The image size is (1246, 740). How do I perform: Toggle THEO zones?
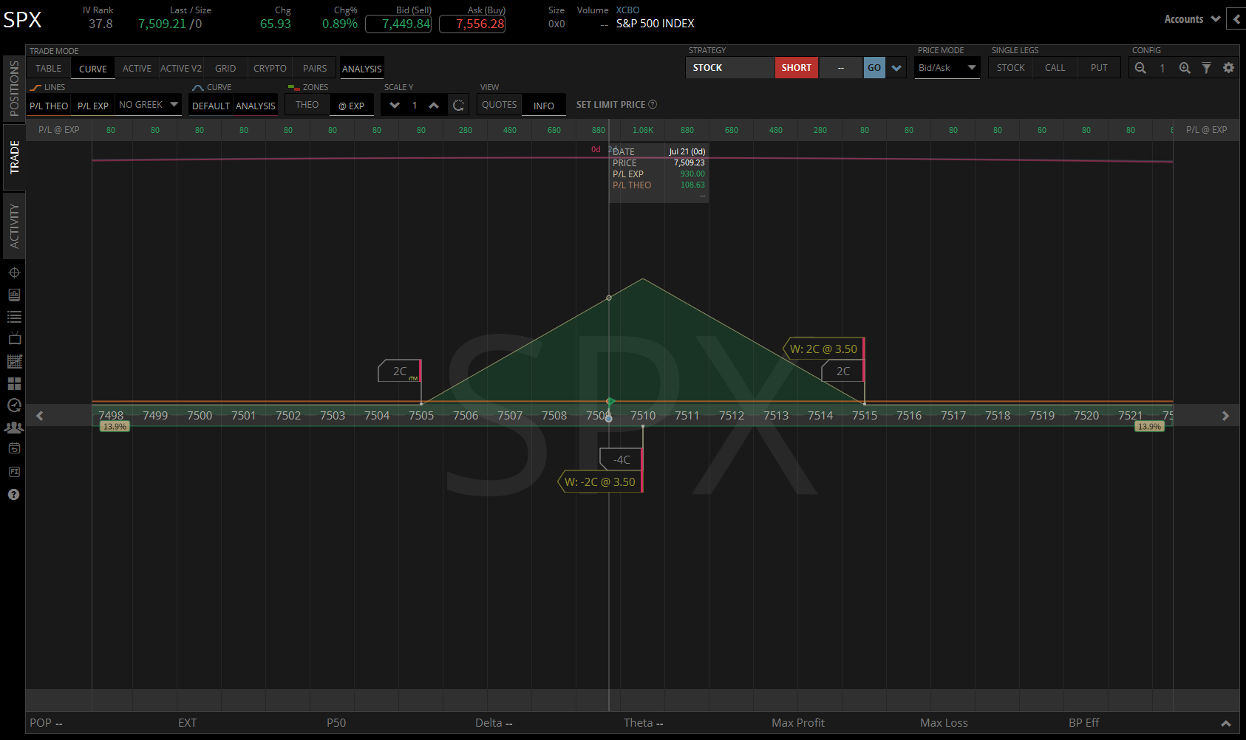click(307, 105)
